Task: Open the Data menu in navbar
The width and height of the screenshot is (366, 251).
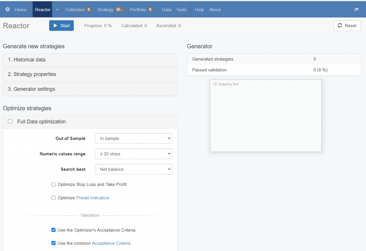Action: click(167, 10)
